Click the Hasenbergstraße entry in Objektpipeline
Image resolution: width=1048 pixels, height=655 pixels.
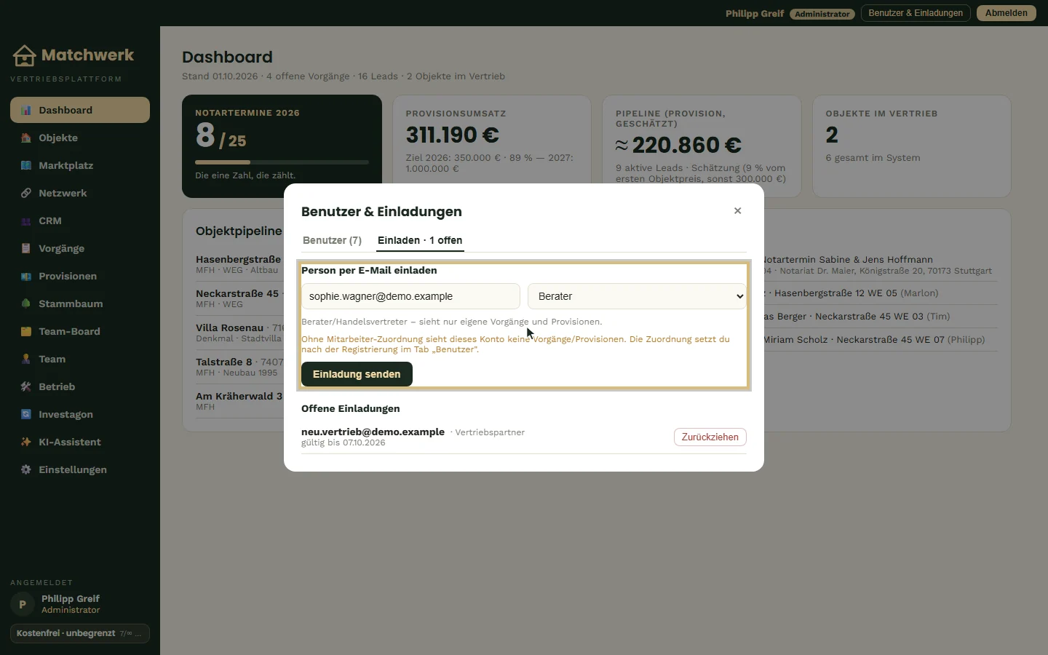[x=239, y=264]
